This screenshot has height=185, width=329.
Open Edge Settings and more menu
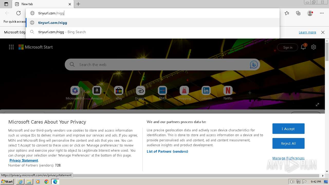pyautogui.click(x=322, y=13)
